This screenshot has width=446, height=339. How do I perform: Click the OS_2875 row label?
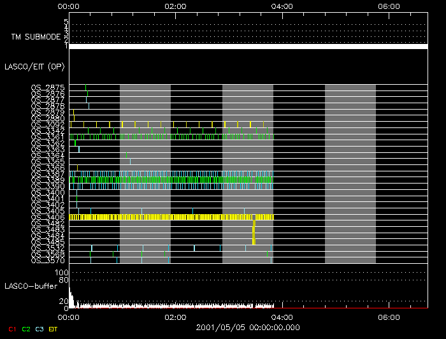click(48, 87)
